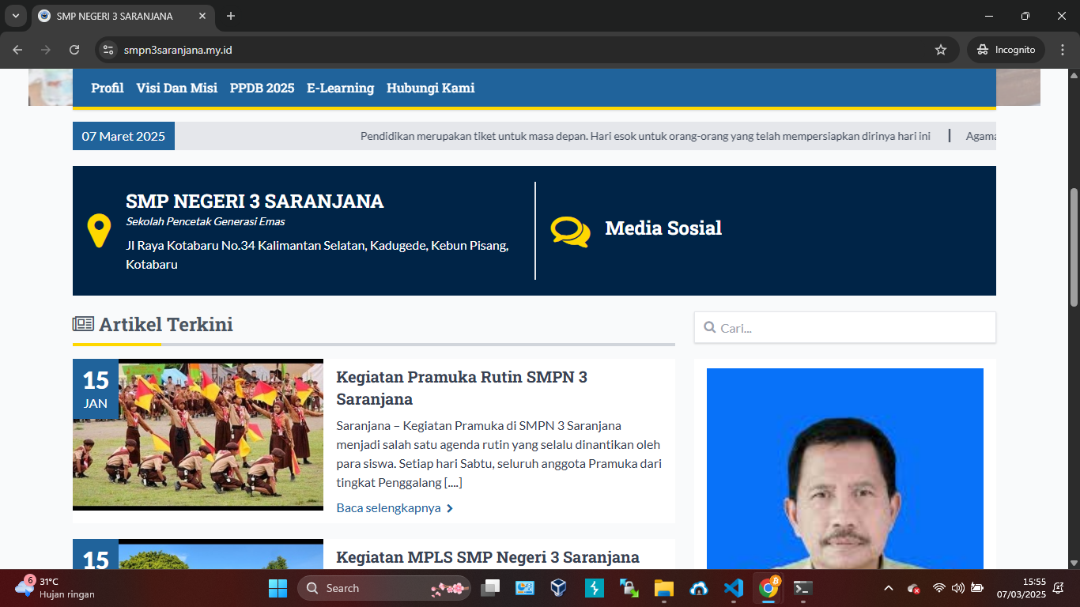The width and height of the screenshot is (1080, 607).
Task: Open the blue monitor app on taskbar
Action: [525, 588]
